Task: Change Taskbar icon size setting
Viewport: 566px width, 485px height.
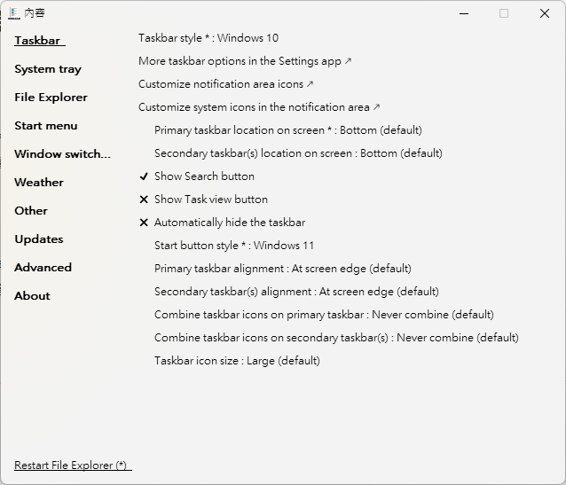Action: click(237, 361)
